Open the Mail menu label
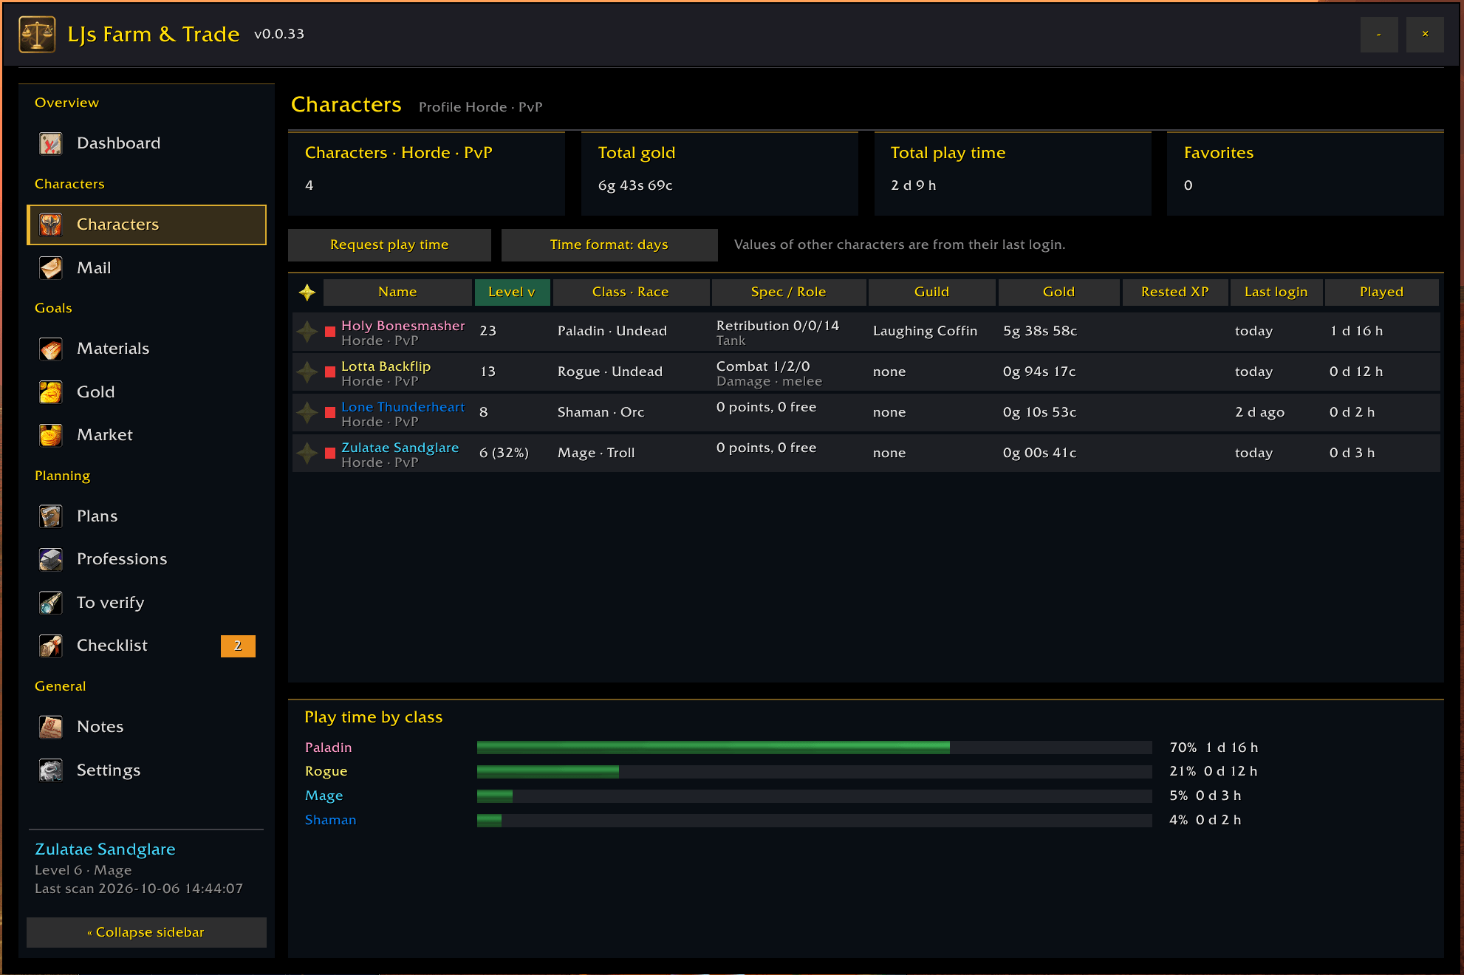The width and height of the screenshot is (1464, 975). 94,268
